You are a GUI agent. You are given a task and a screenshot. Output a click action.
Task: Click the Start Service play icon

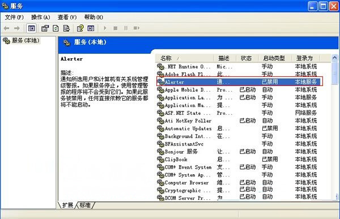click(x=105, y=28)
